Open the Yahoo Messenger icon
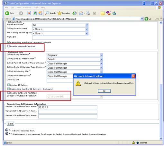The width and height of the screenshot is (164, 146). tap(108, 13)
